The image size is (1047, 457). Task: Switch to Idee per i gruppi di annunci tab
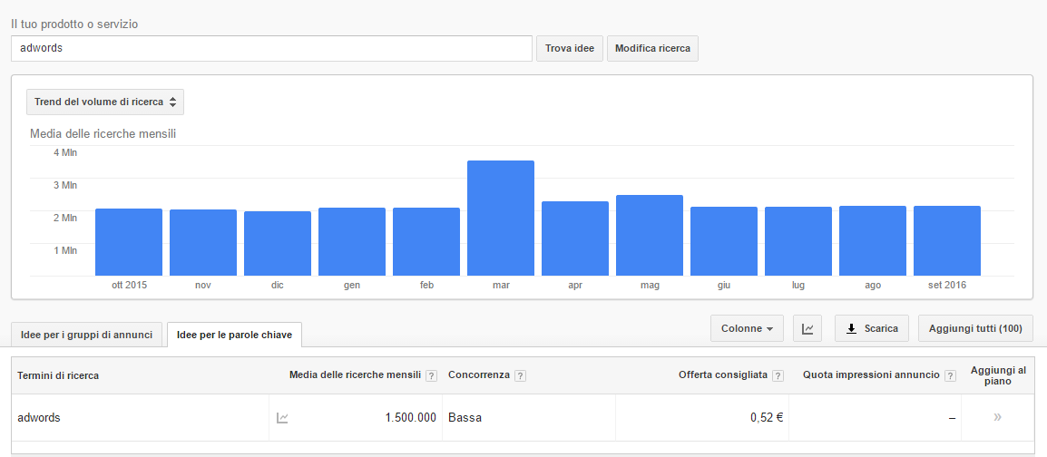[87, 335]
